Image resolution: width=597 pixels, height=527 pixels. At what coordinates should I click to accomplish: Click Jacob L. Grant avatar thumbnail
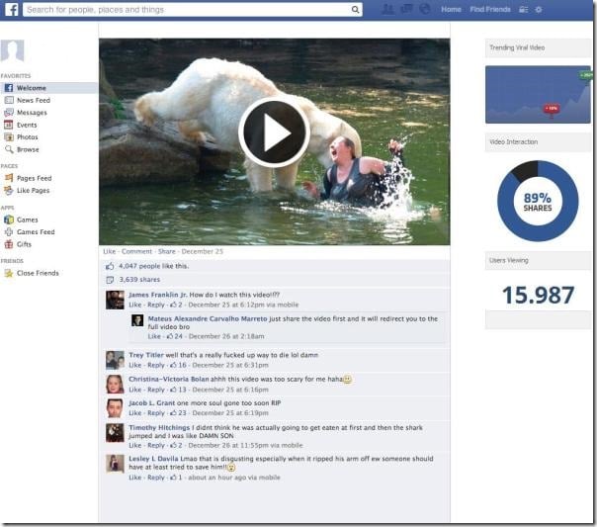pos(115,408)
